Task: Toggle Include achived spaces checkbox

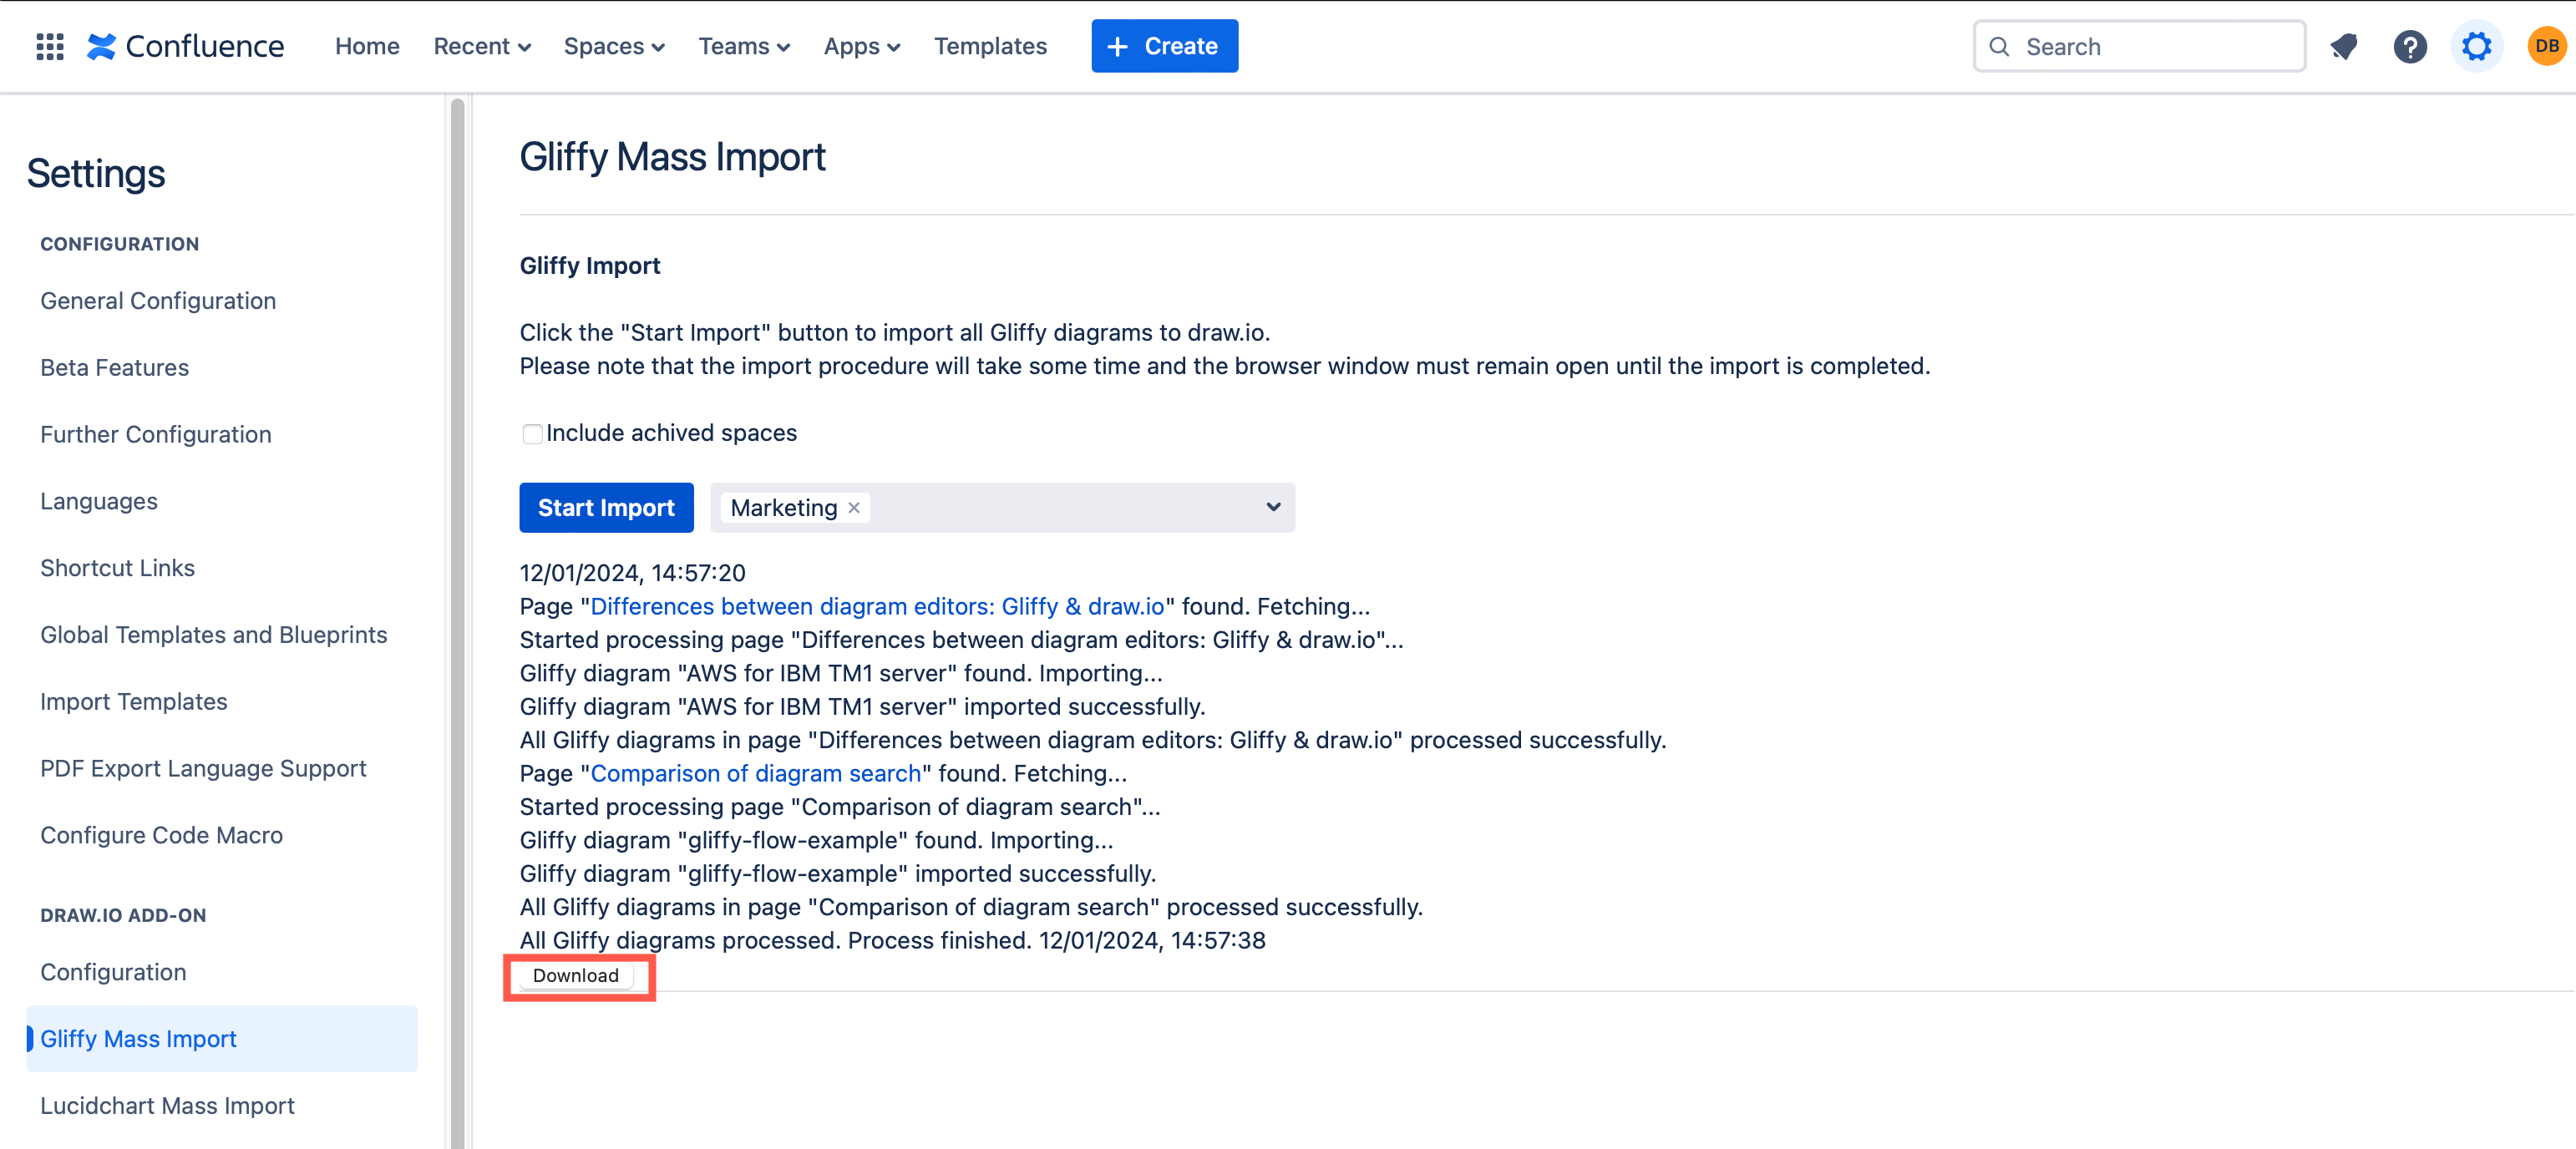Action: [x=532, y=433]
